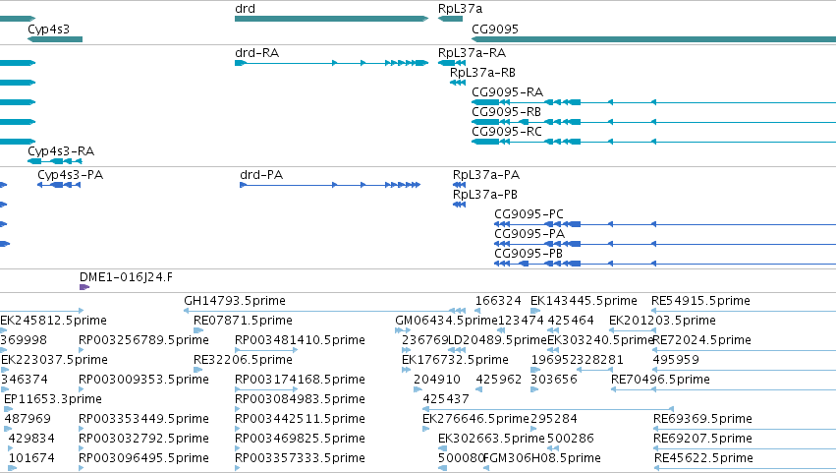This screenshot has height=473, width=836.
Task: Click EK176732.5prime EST label
Action: pos(455,360)
